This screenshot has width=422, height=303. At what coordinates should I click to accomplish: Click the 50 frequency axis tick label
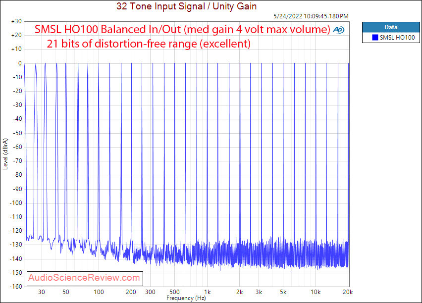coord(66,292)
